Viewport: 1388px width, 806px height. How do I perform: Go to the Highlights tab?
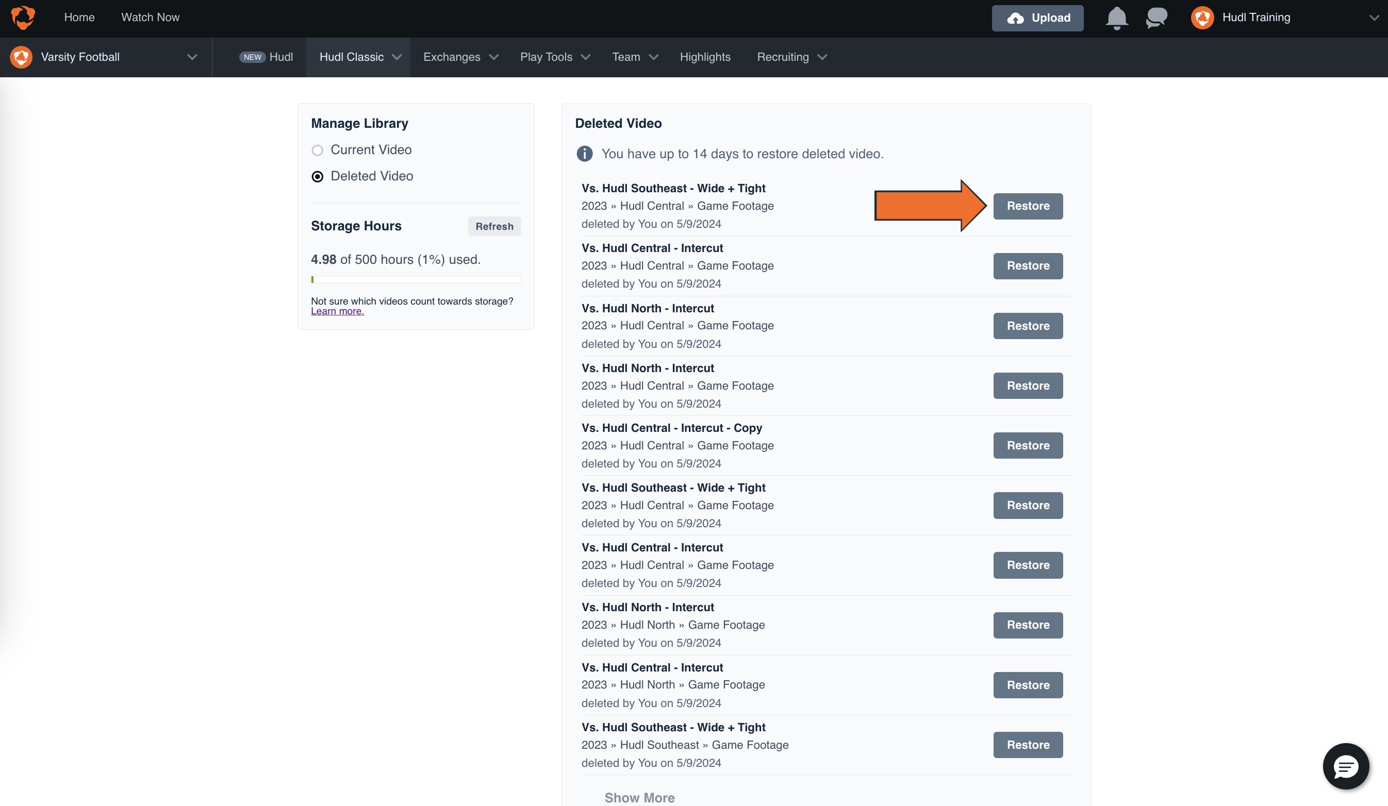(705, 57)
